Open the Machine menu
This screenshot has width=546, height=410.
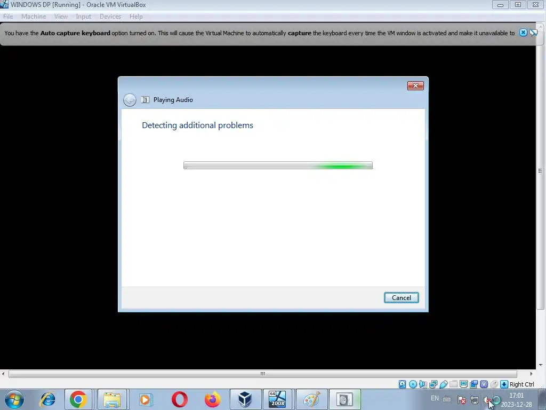[x=34, y=17]
